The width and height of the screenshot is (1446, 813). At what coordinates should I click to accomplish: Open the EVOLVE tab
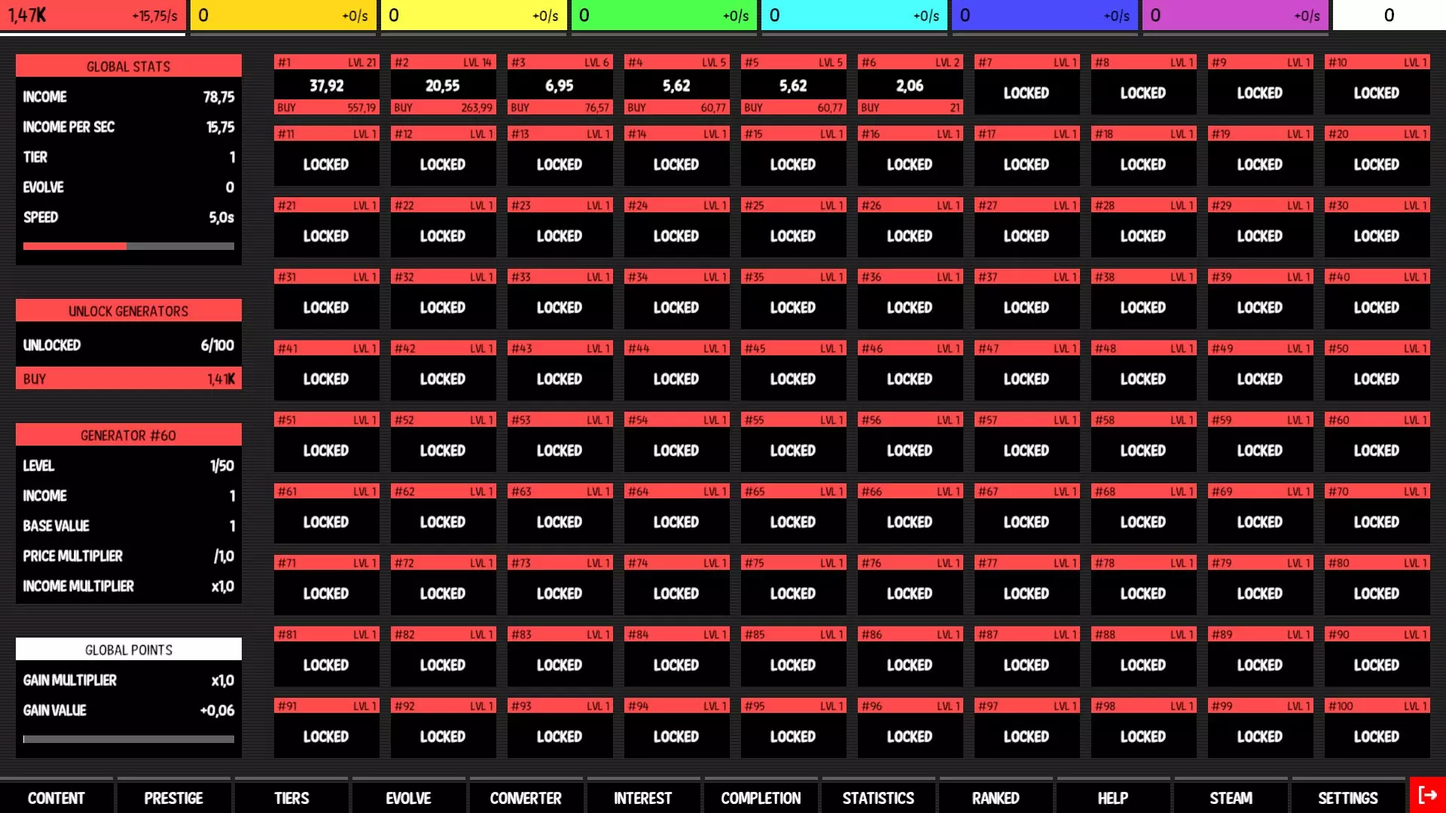[x=408, y=797]
